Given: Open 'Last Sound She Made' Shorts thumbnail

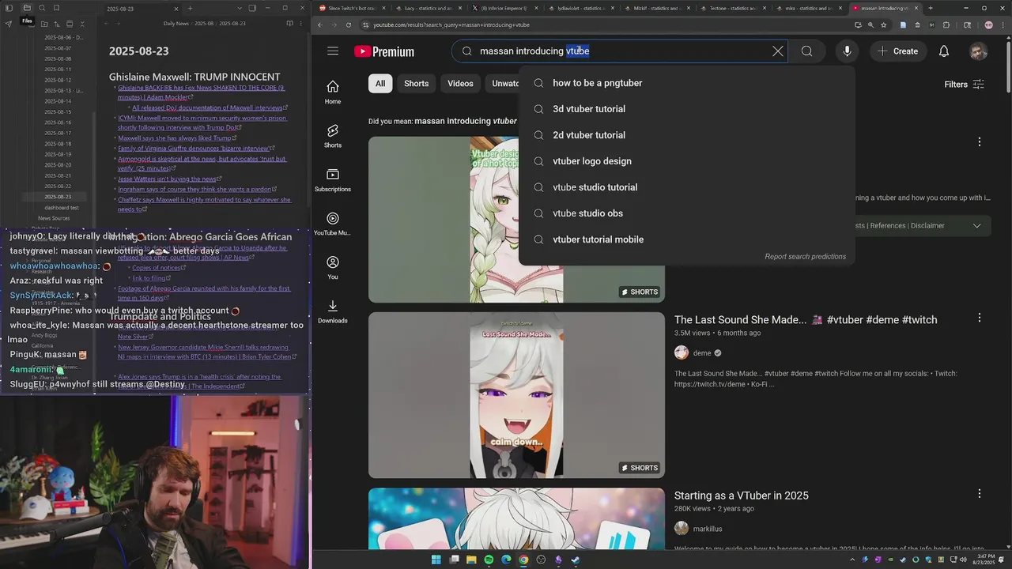Looking at the screenshot, I should (x=516, y=395).
